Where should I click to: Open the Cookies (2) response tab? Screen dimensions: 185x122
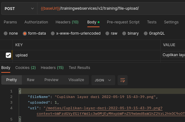(26, 68)
